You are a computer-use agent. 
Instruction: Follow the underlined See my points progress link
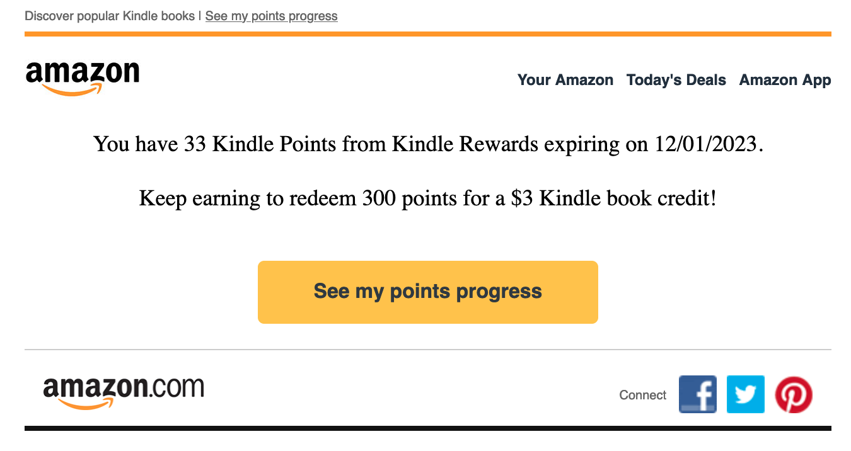[x=271, y=16]
